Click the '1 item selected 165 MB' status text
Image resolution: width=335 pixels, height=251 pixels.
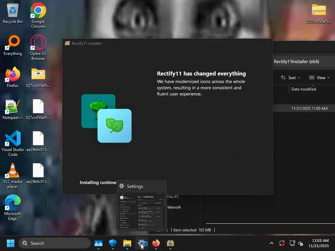[x=191, y=230]
